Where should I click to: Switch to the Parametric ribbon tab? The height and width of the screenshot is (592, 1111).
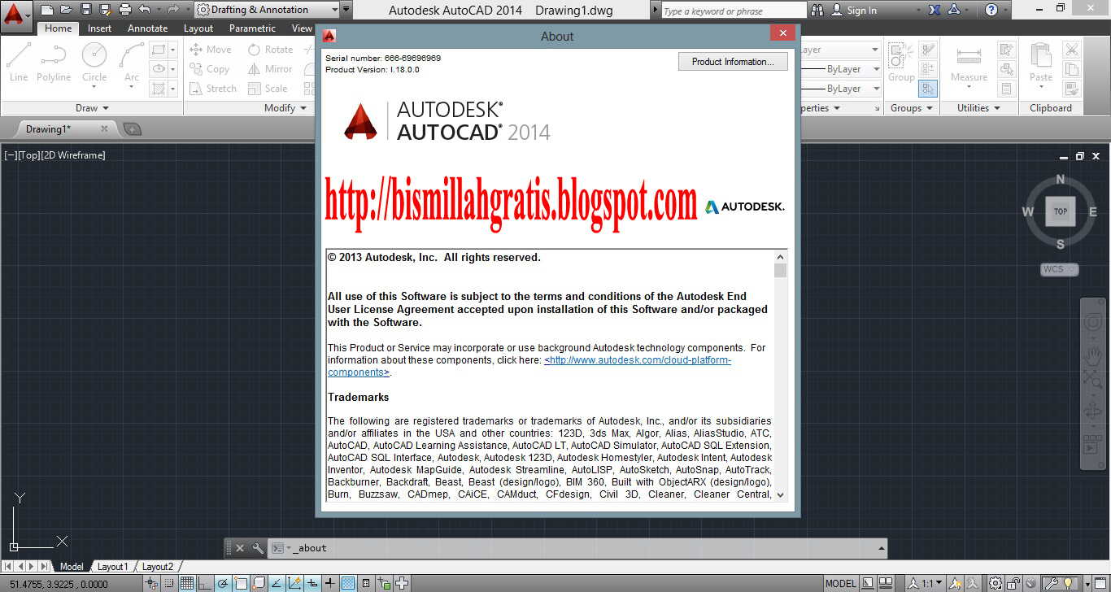click(x=252, y=28)
